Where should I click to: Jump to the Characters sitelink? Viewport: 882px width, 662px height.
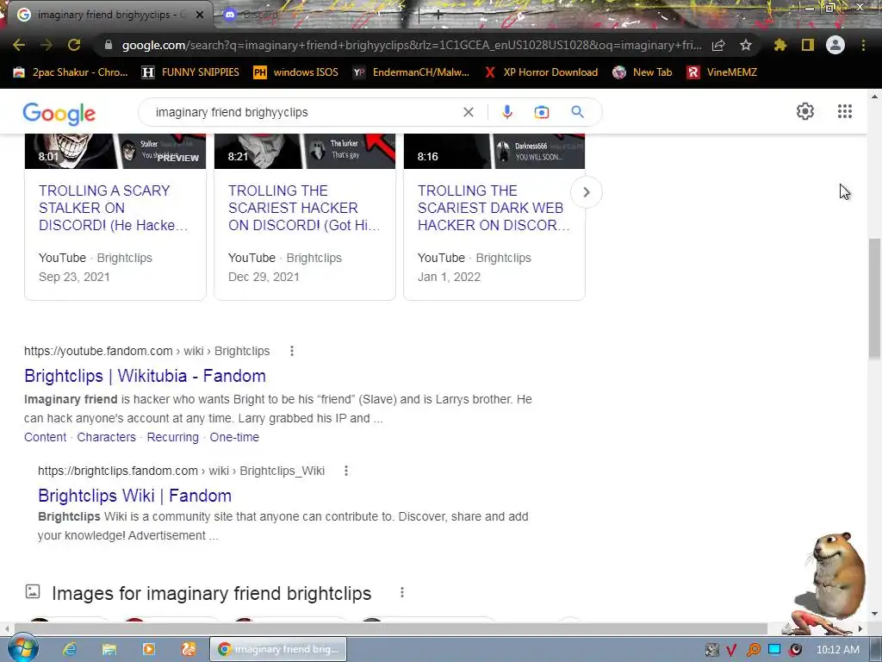pyautogui.click(x=106, y=437)
